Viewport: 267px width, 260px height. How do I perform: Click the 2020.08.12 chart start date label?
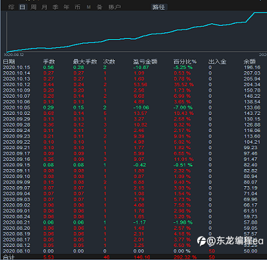click(14, 55)
